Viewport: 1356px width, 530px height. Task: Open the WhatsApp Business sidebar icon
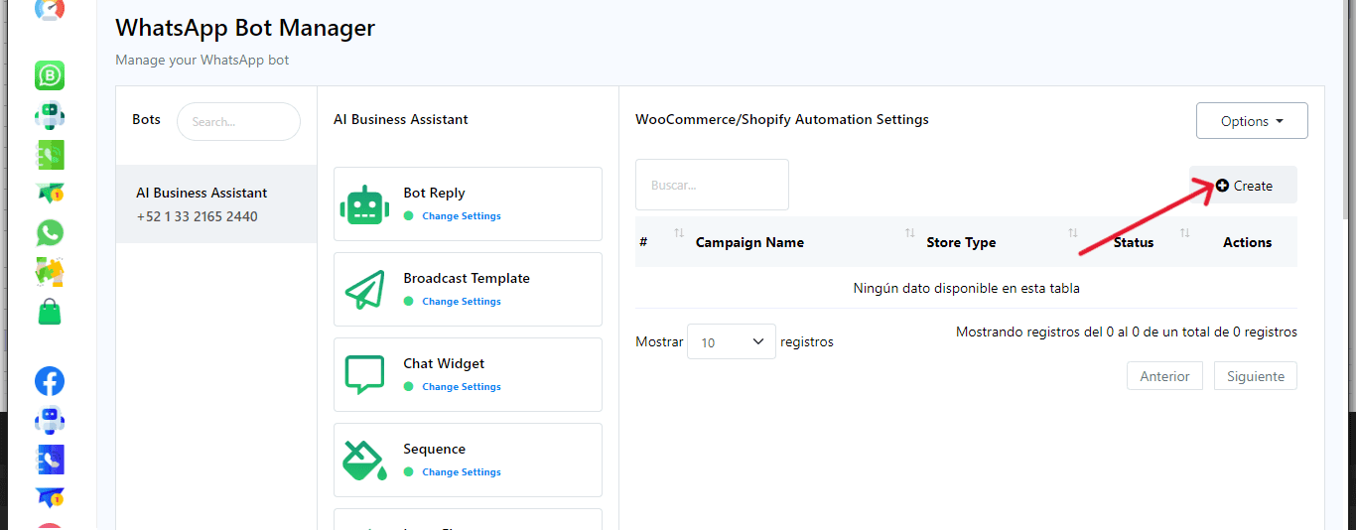click(x=50, y=75)
